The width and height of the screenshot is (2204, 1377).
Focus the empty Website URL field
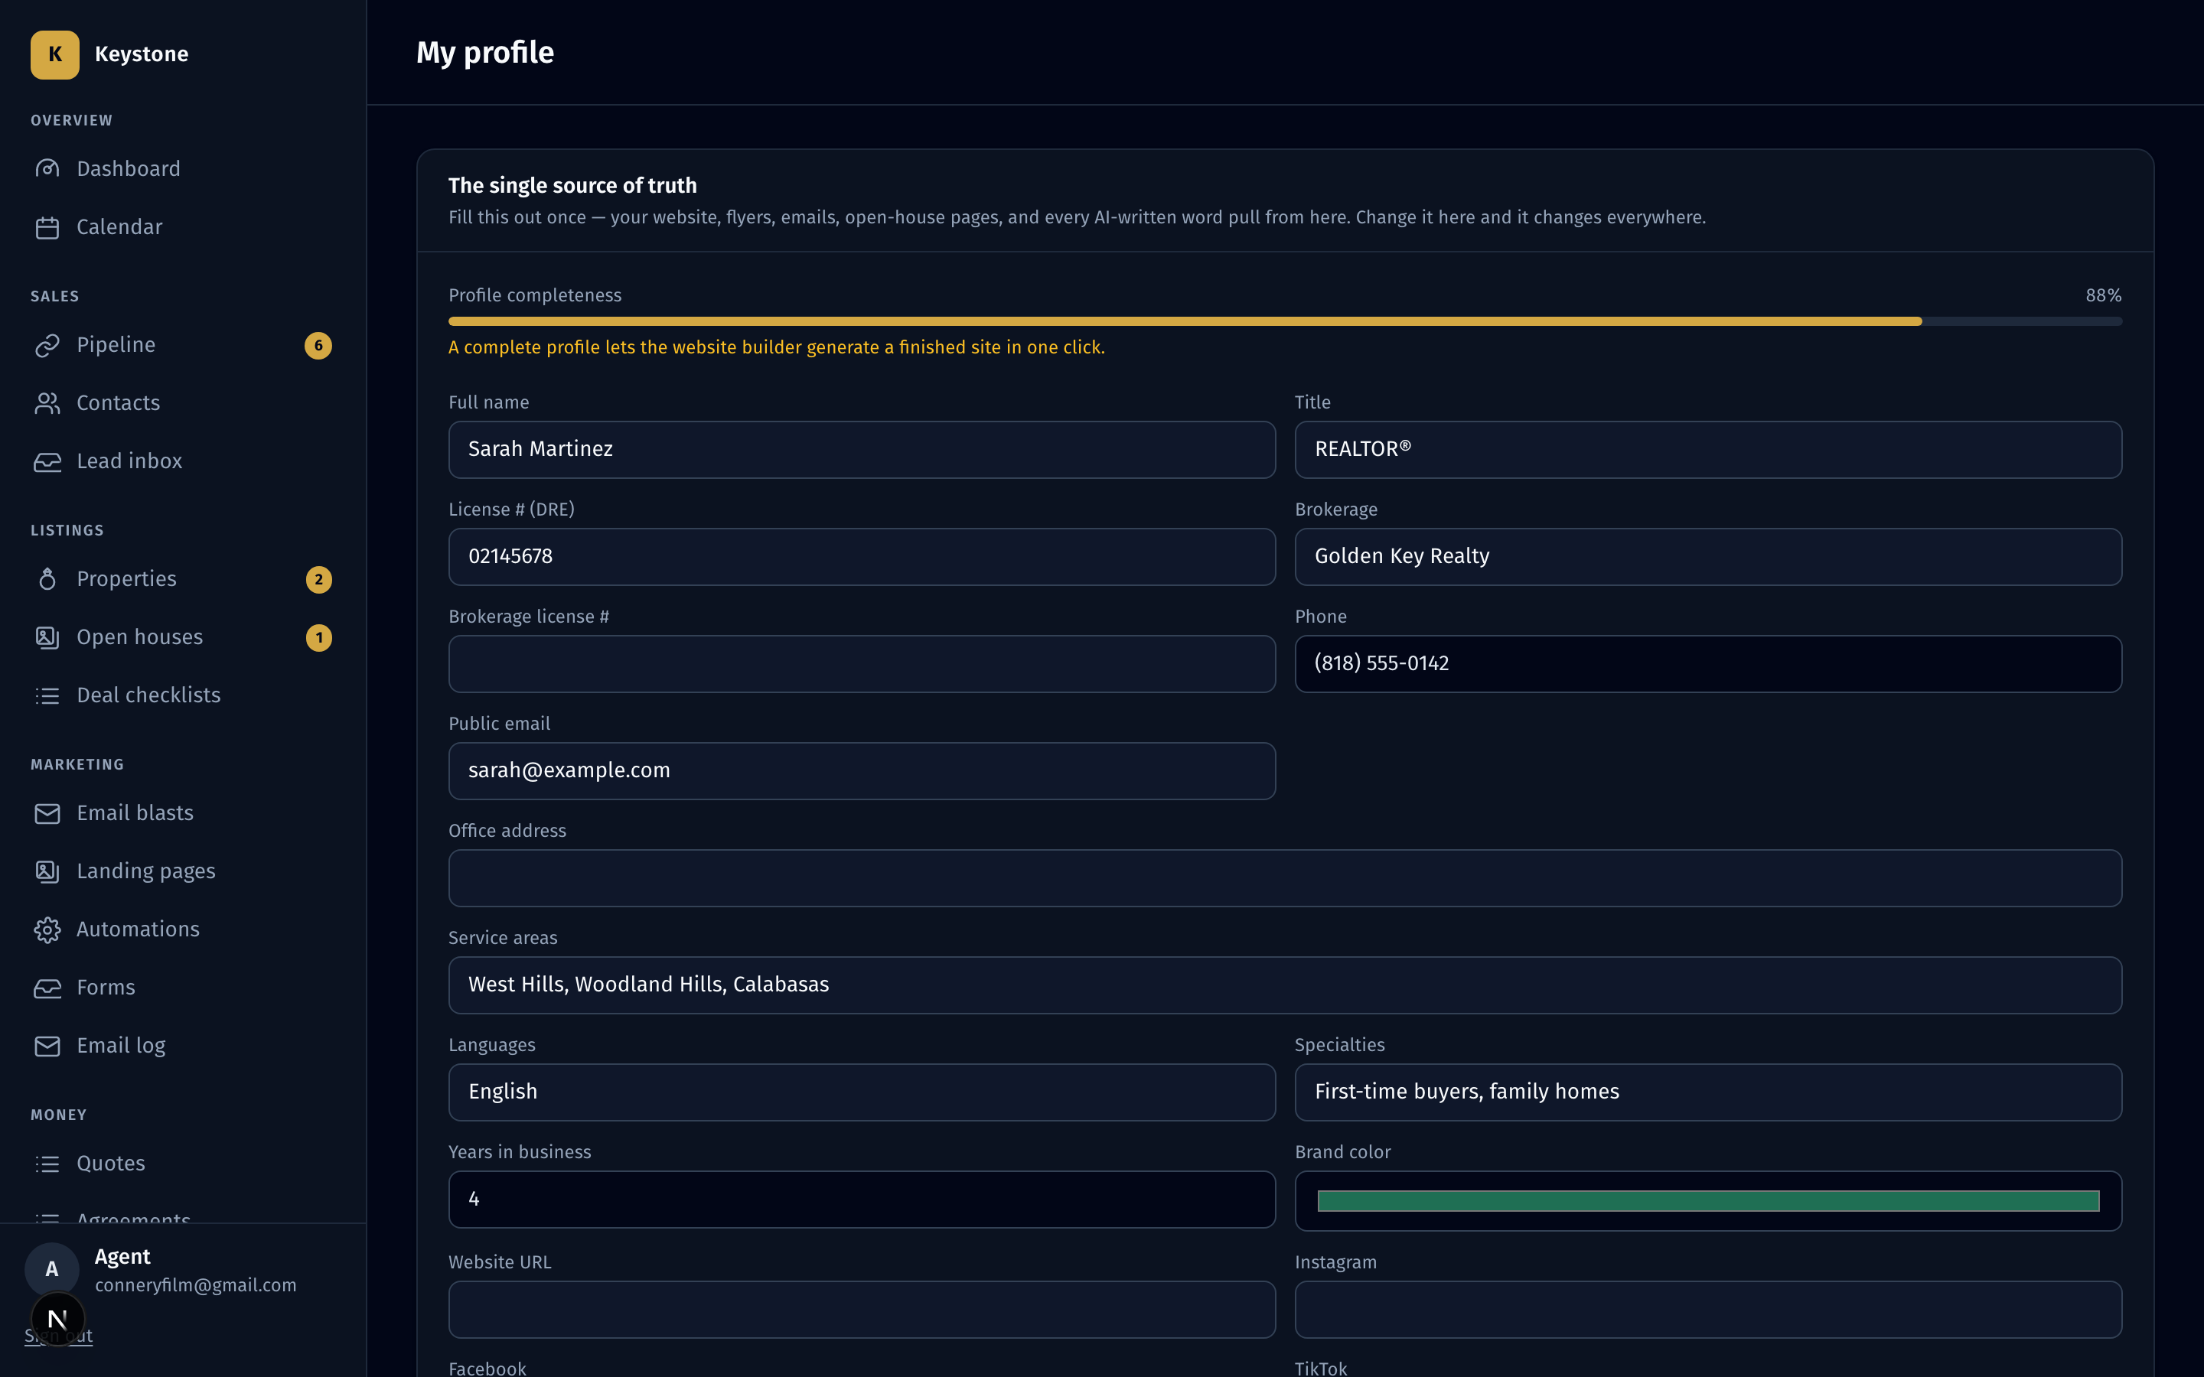pos(862,1310)
